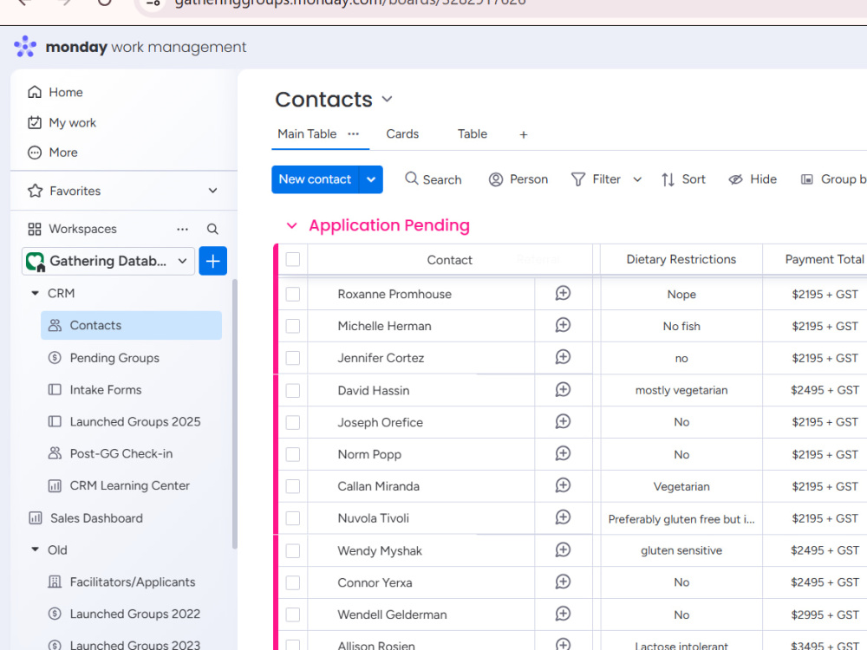Click the Favorites star icon
This screenshot has height=650, width=867.
pyautogui.click(x=36, y=192)
